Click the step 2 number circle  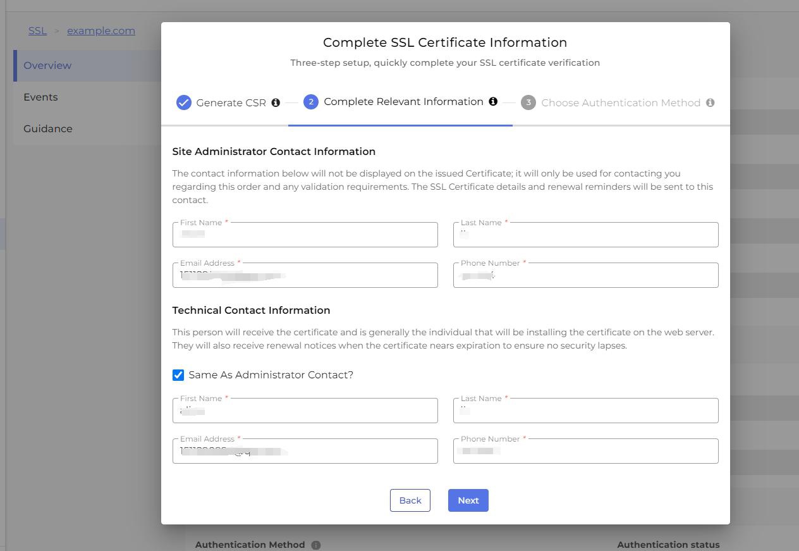tap(311, 102)
